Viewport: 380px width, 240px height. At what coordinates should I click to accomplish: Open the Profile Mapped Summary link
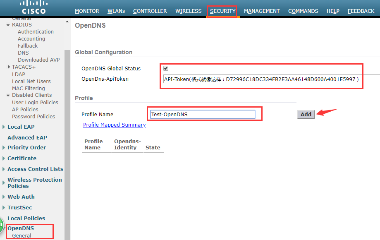coord(115,125)
